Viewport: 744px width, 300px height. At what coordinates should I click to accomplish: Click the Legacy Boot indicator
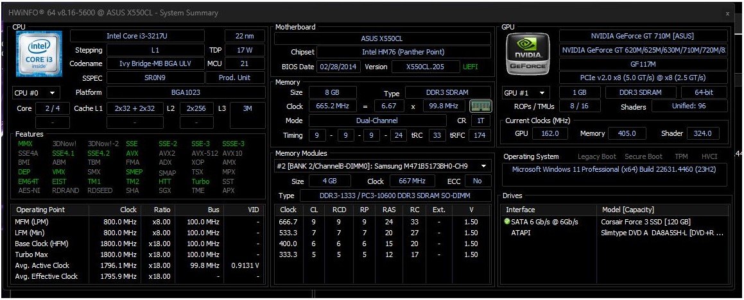597,156
